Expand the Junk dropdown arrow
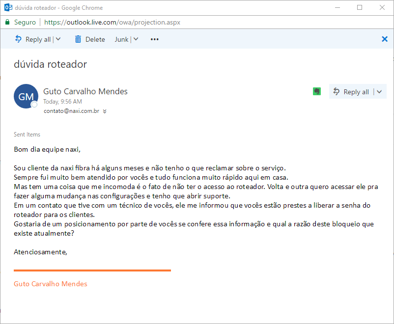 point(136,39)
